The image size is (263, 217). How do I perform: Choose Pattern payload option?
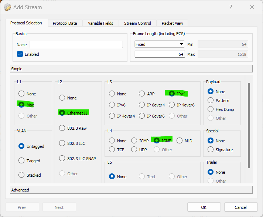(x=218, y=100)
